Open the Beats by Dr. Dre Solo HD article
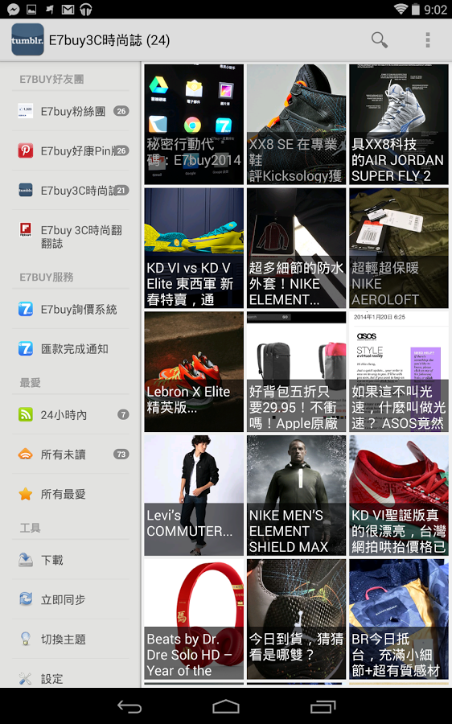 click(194, 619)
